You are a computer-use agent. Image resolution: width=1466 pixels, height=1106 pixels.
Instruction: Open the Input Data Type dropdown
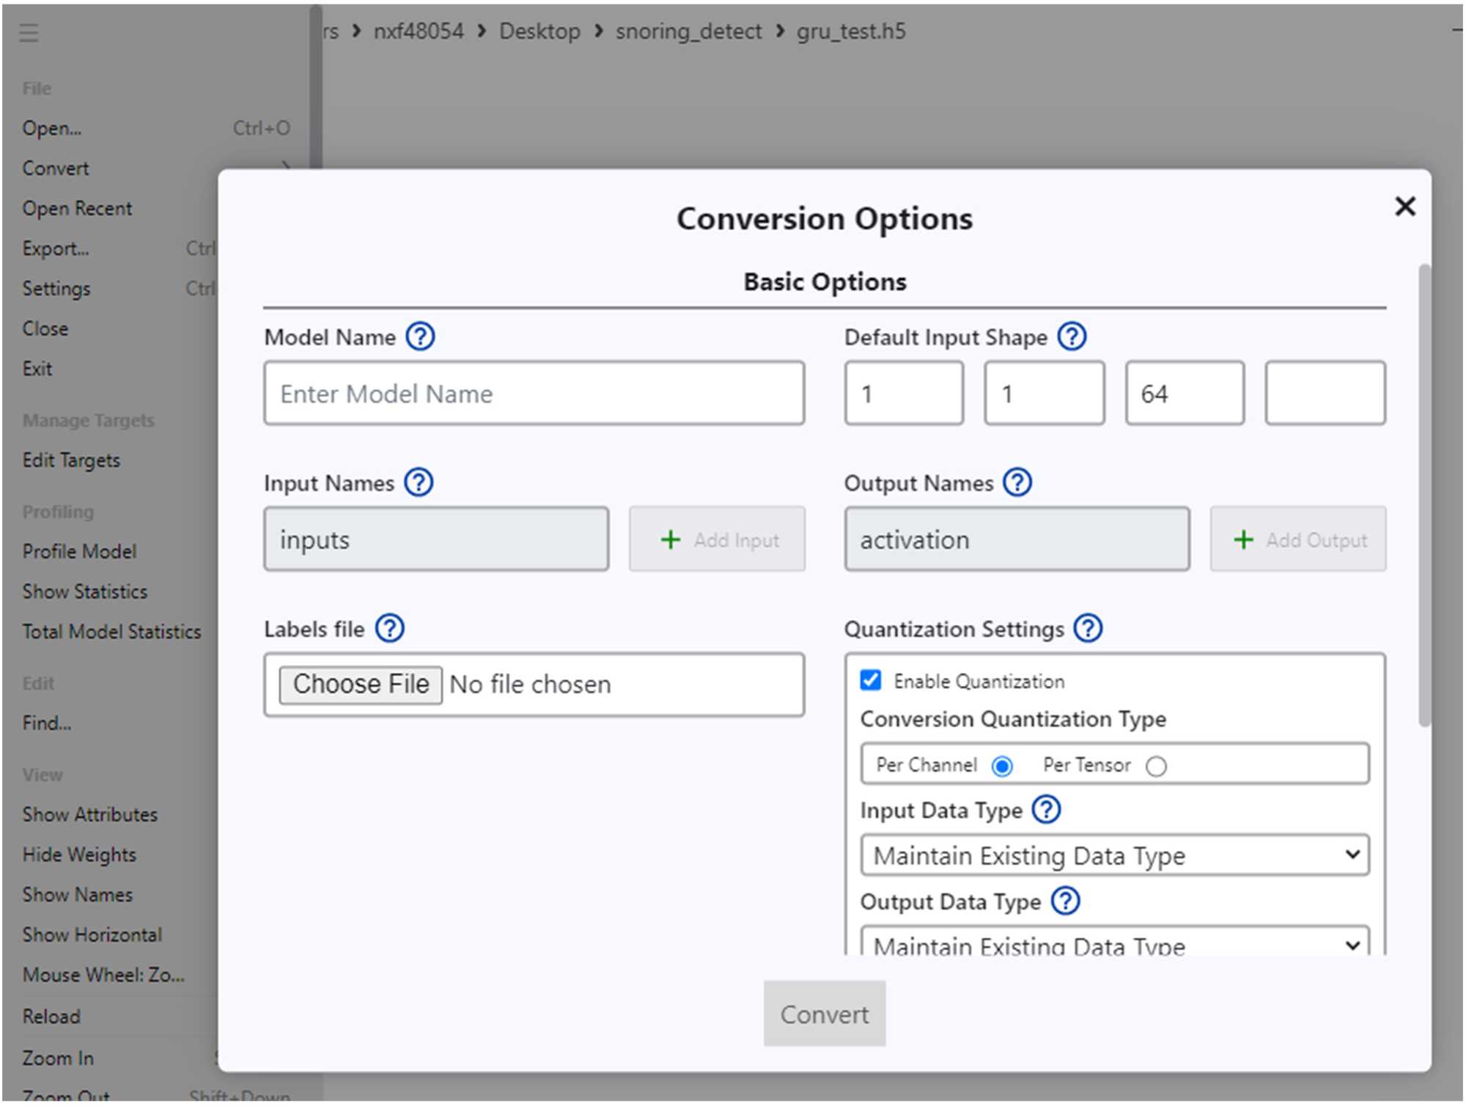pos(1114,855)
